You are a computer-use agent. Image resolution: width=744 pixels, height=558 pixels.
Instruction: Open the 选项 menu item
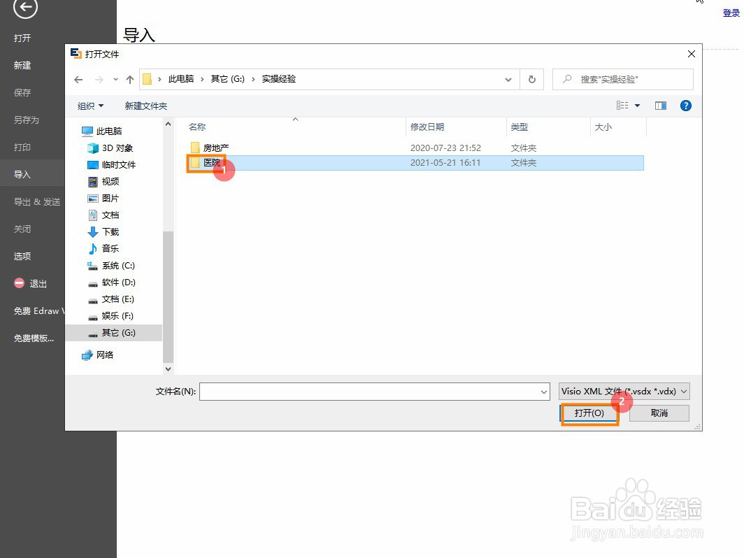click(22, 256)
